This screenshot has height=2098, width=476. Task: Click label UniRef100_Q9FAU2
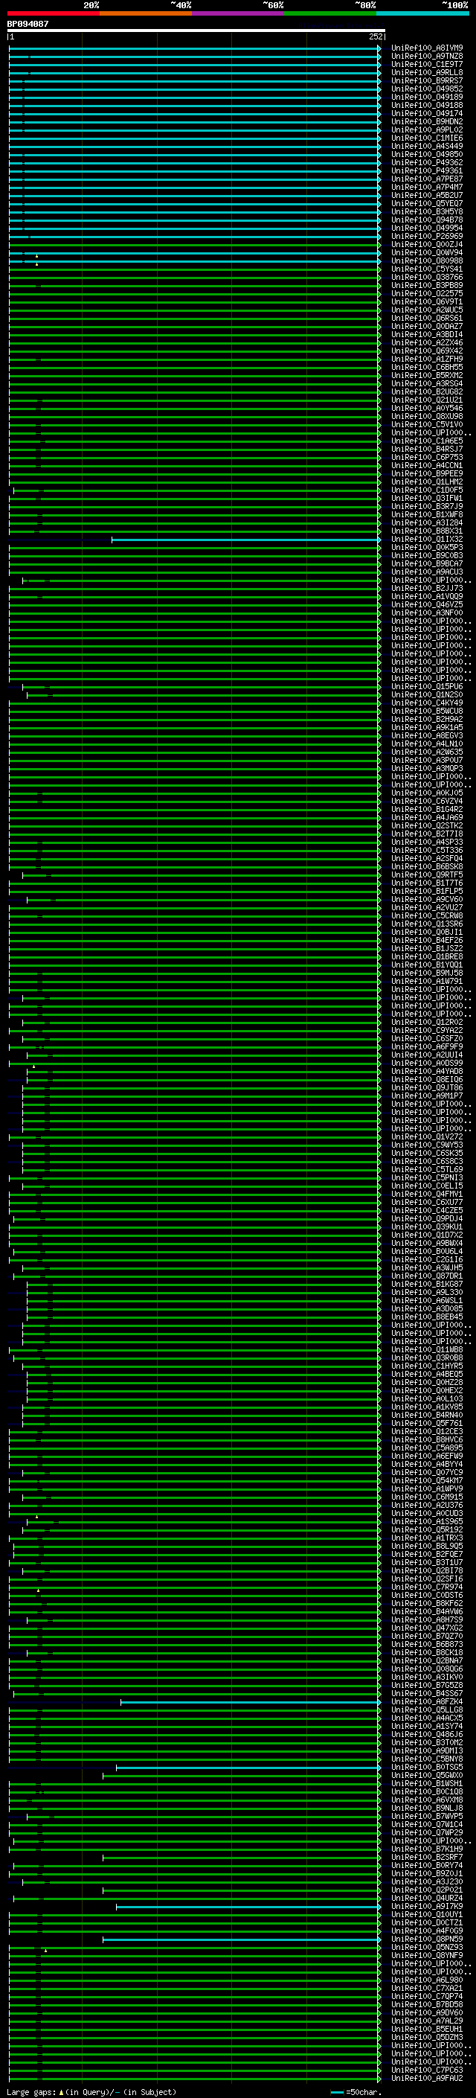[x=426, y=2079]
